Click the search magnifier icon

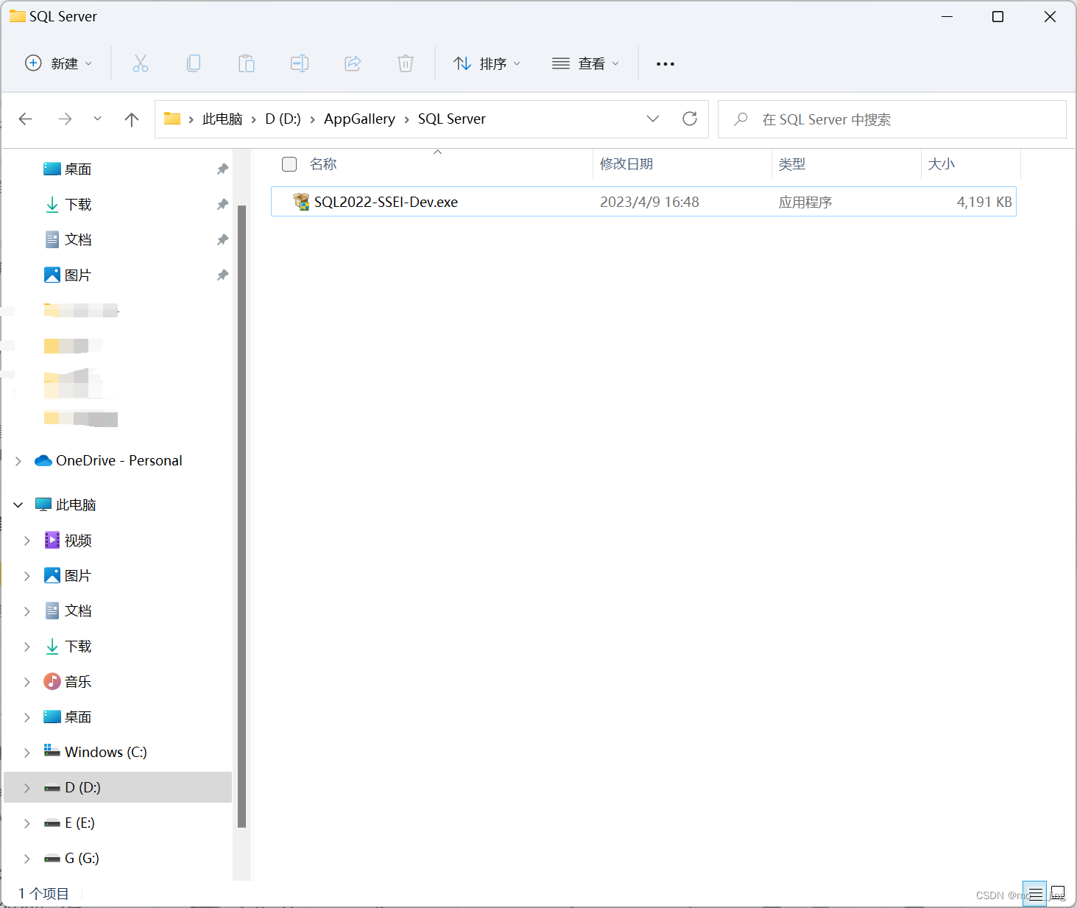(x=741, y=119)
